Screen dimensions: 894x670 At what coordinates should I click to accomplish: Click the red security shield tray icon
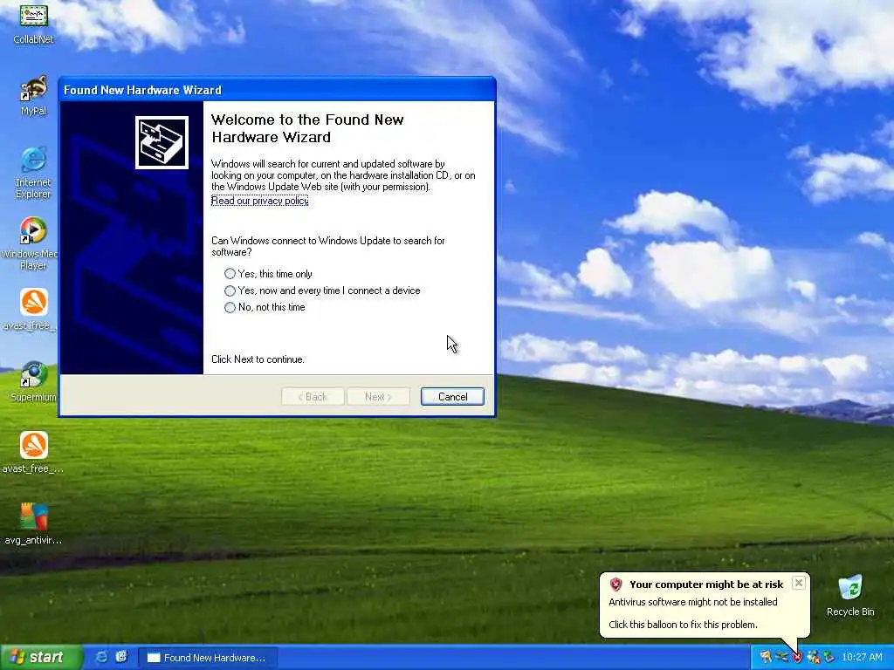(798, 657)
